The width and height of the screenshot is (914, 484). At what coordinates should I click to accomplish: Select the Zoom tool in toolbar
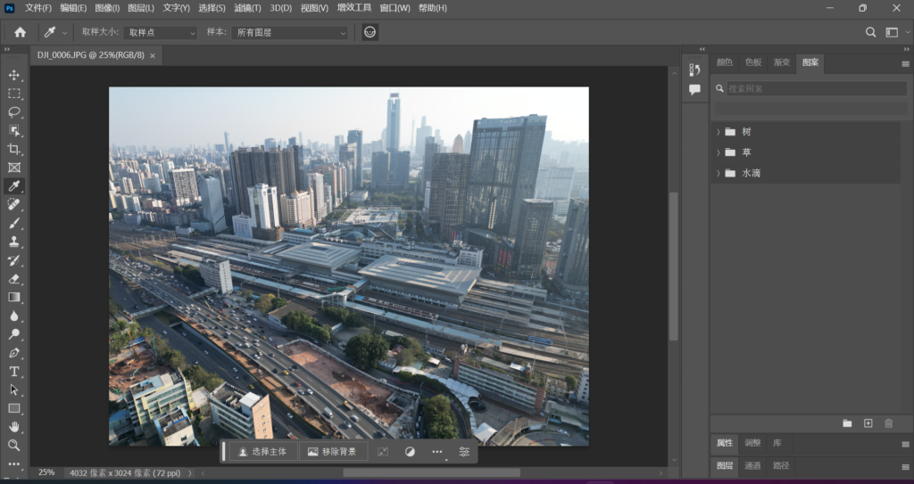(x=14, y=445)
